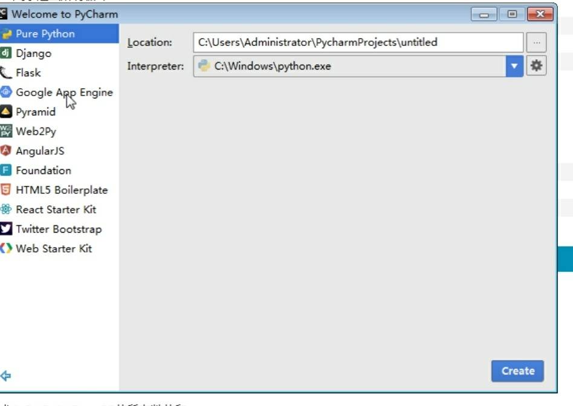Viewport: 573px width, 406px height.
Task: Click the back arrow at bottom left
Action: (x=5, y=376)
